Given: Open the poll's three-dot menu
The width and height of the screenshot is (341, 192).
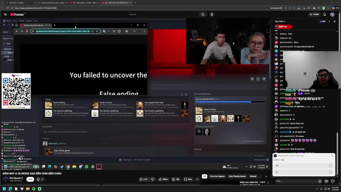Looking at the screenshot, I should click(332, 156).
